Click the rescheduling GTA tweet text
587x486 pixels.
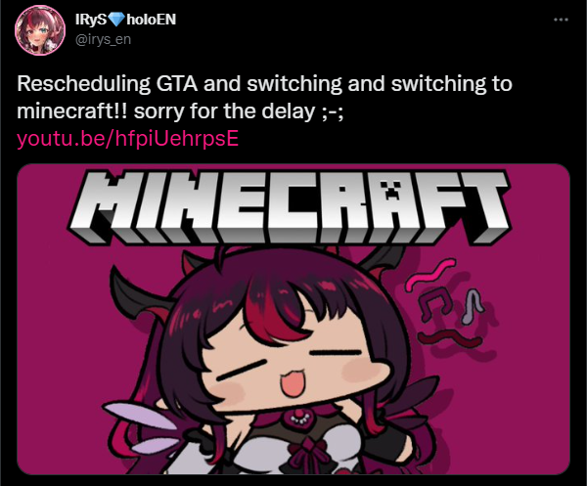coord(264,97)
